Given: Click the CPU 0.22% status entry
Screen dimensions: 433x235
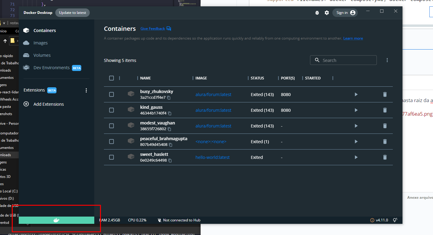Looking at the screenshot, I should pyautogui.click(x=137, y=220).
